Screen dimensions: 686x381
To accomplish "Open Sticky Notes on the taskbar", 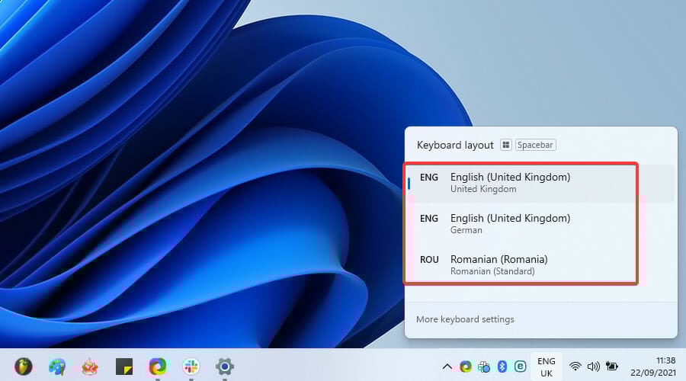I will click(x=123, y=367).
